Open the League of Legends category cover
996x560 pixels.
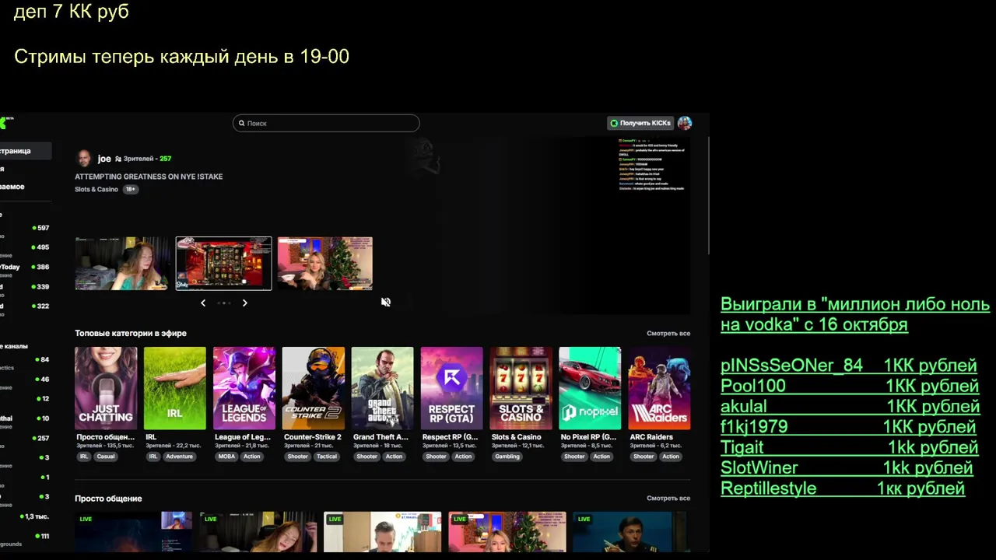[244, 388]
